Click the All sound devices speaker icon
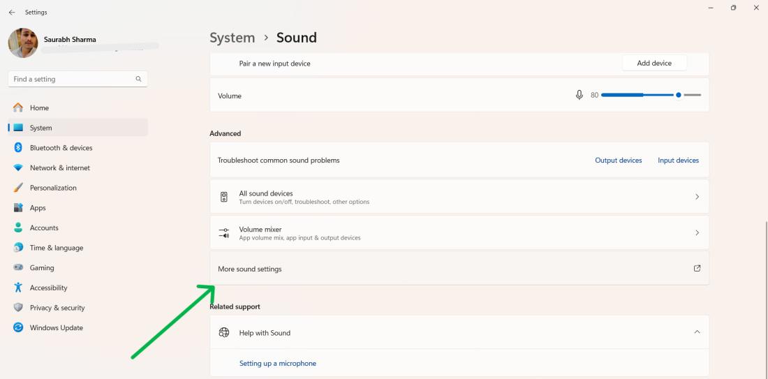 [224, 197]
